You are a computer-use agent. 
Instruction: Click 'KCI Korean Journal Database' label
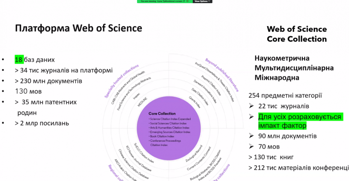138,159
